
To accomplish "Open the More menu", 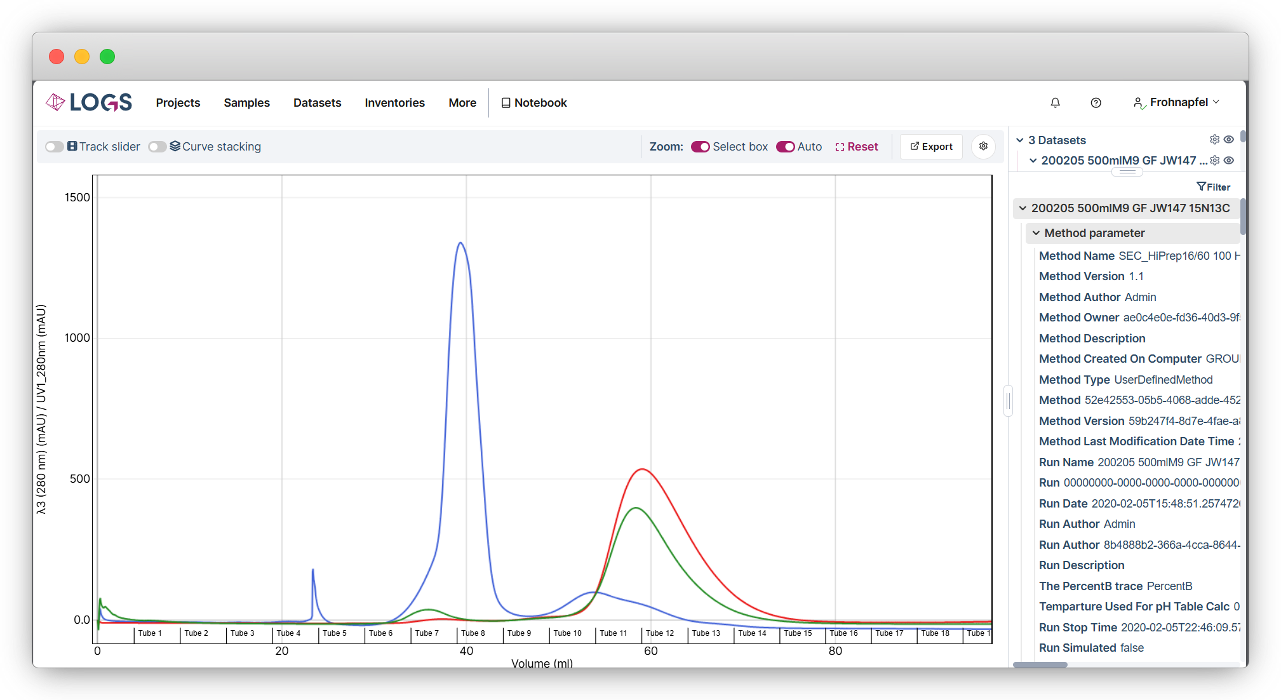I will pyautogui.click(x=462, y=103).
